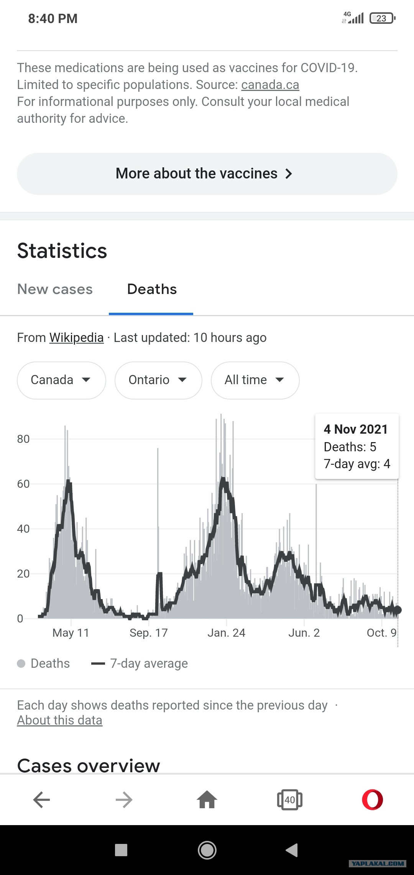The width and height of the screenshot is (414, 875).
Task: Open the About this data link
Action: tap(59, 720)
